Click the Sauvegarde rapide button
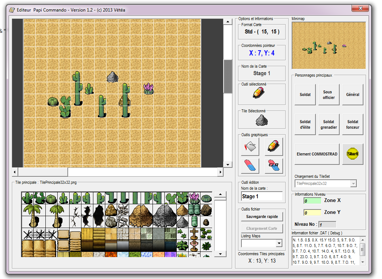 (262, 217)
